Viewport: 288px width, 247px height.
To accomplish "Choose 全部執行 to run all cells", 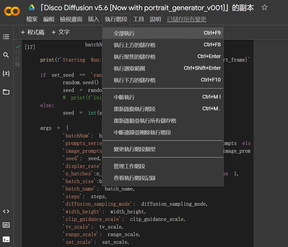I will click(163, 33).
